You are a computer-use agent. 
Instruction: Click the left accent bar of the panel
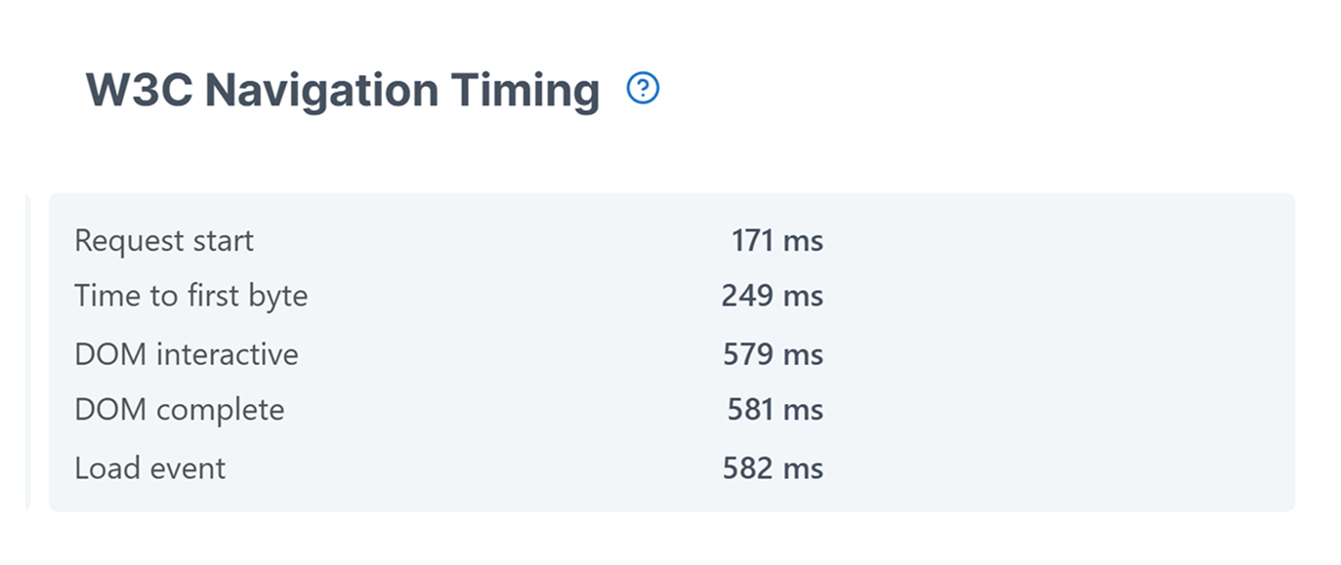(x=28, y=351)
